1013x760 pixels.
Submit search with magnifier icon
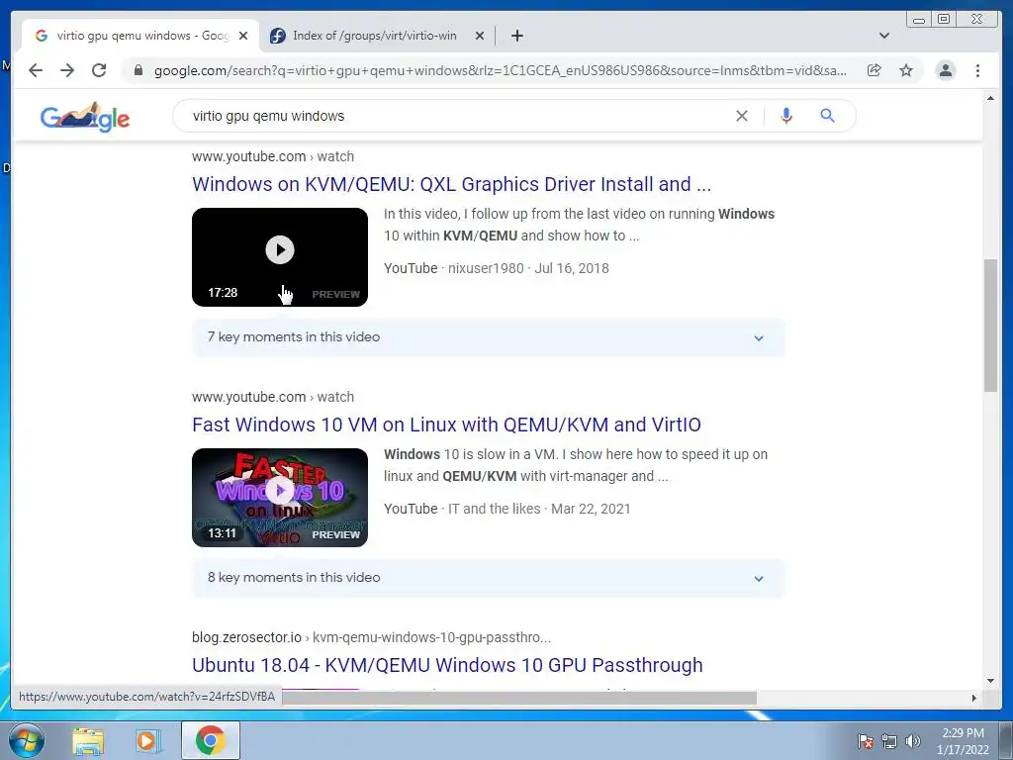827,116
